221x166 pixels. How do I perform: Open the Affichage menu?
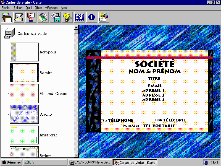point(51,8)
